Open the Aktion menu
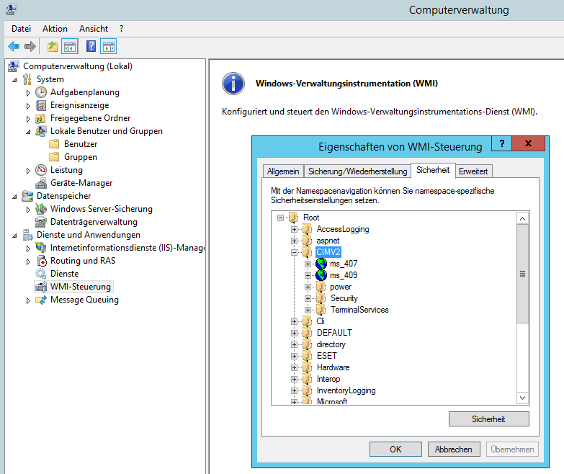The height and width of the screenshot is (474, 564). coord(55,29)
